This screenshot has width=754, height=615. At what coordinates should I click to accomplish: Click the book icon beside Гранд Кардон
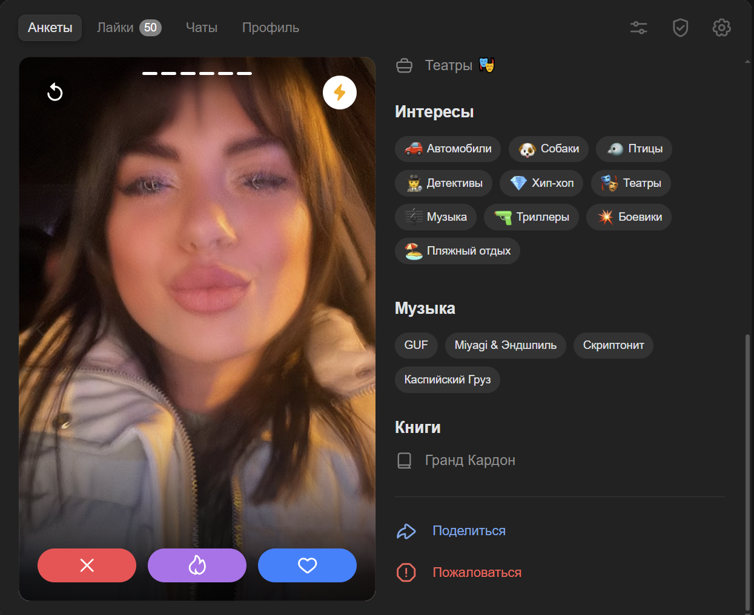(405, 461)
